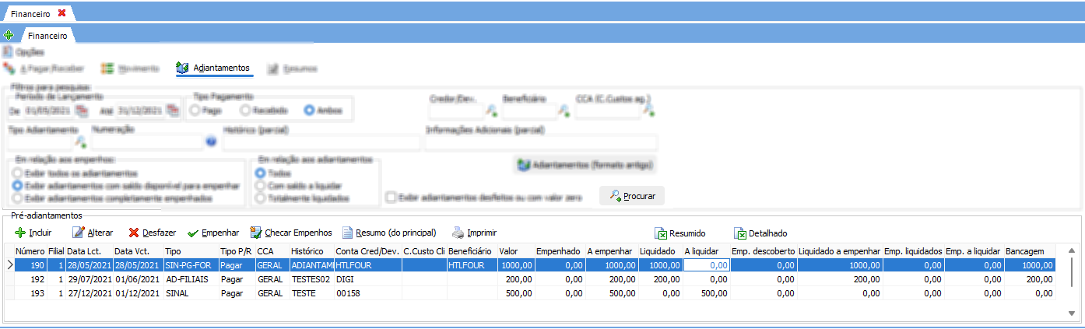The height and width of the screenshot is (329, 1085).
Task: Select row number 190
Action: 535,265
